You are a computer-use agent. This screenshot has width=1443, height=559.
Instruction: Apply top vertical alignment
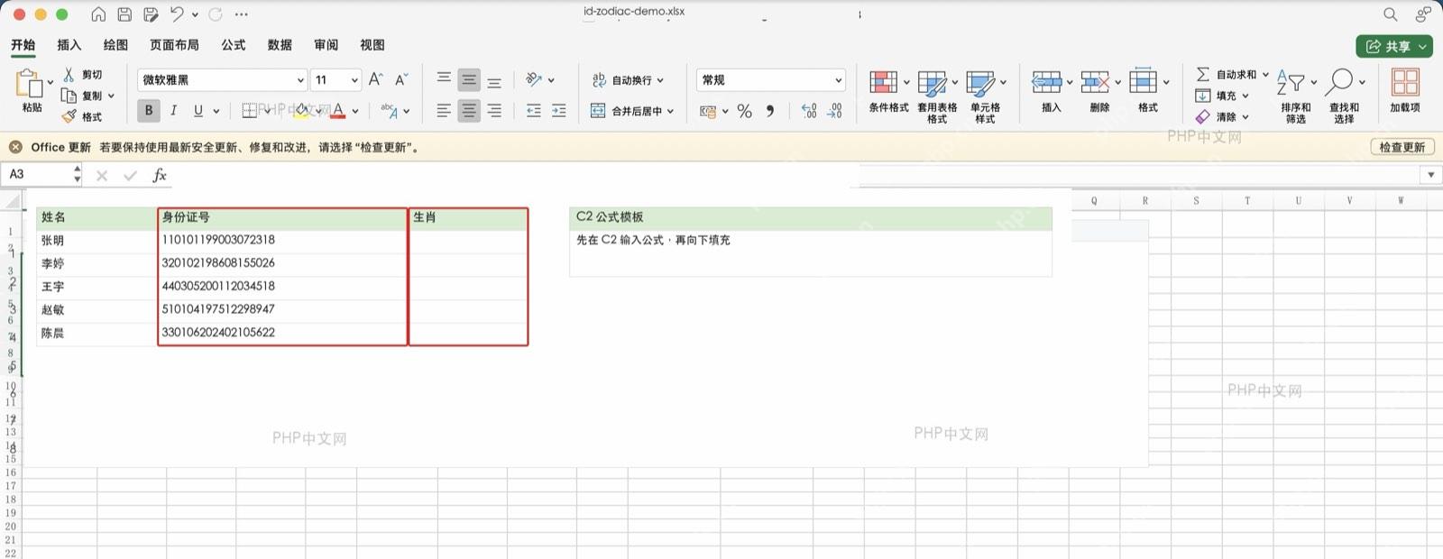point(444,79)
